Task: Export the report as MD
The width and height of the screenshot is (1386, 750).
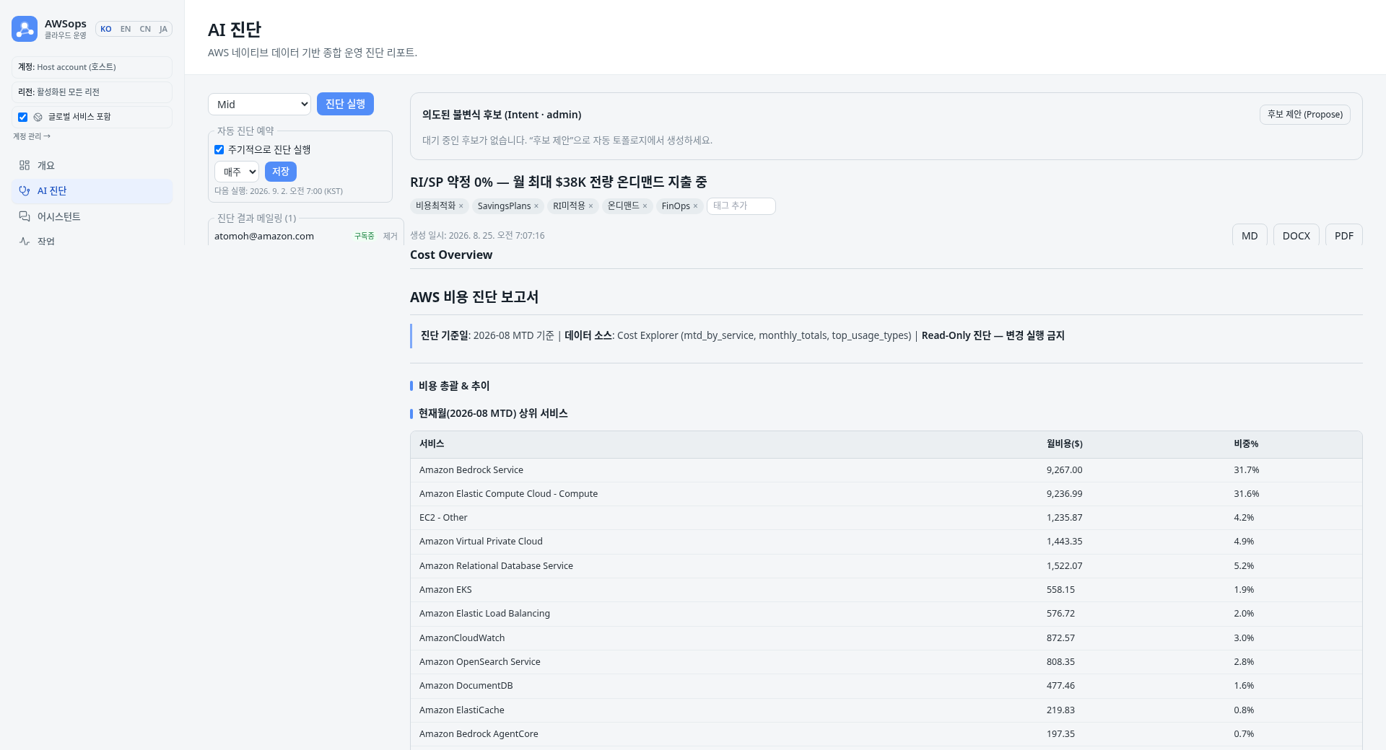Action: point(1250,235)
